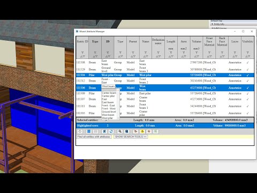Choose West beam from the dropdown list
Image resolution: width=257 pixels, height=193 pixels.
click(109, 115)
